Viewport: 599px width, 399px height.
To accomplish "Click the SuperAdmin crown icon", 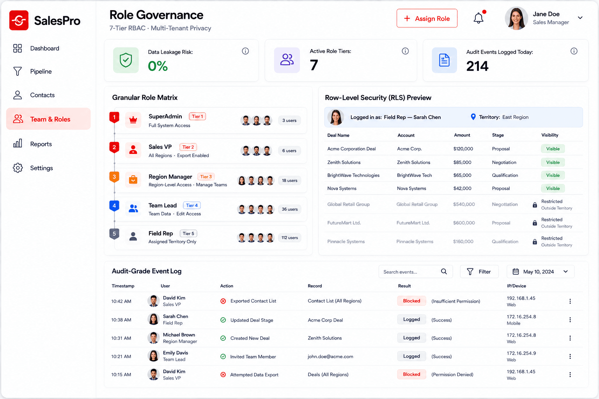I will pyautogui.click(x=133, y=120).
